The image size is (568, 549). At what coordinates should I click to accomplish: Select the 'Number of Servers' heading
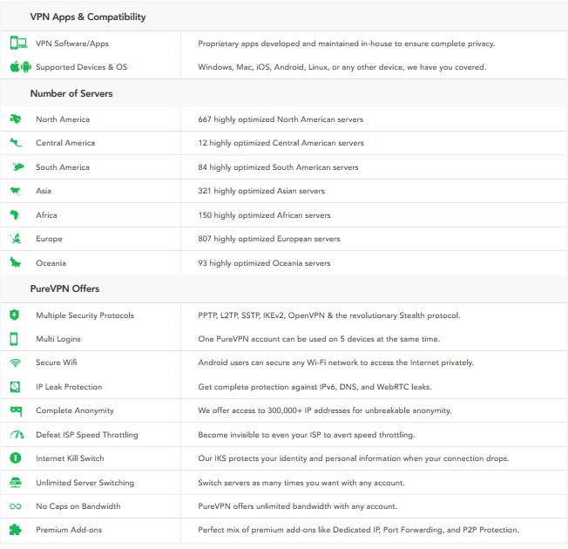click(x=71, y=93)
